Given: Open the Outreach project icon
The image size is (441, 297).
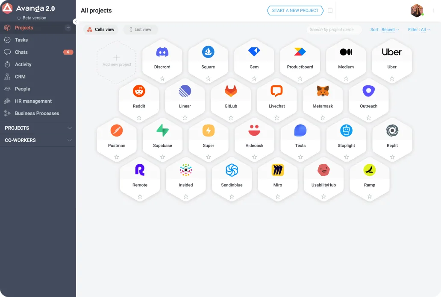Looking at the screenshot, I should click(x=368, y=91).
